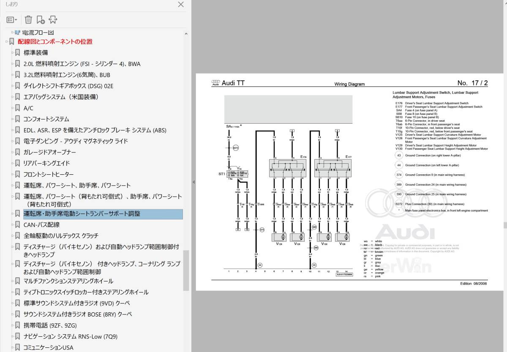The image size is (507, 352).
Task: Click the bookmark icon beside 全輪駆動のハルデックス クラッチ
Action: pyautogui.click(x=17, y=236)
